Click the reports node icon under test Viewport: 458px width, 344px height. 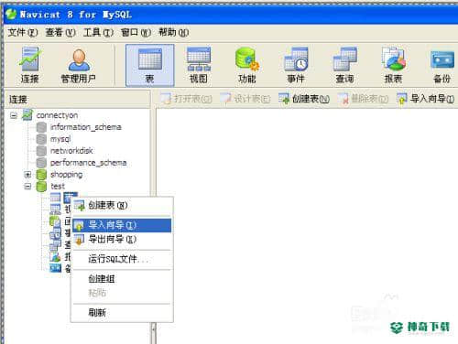pyautogui.click(x=55, y=257)
